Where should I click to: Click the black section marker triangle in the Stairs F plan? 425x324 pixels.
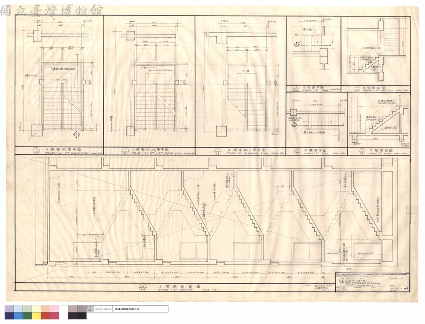(x=293, y=125)
